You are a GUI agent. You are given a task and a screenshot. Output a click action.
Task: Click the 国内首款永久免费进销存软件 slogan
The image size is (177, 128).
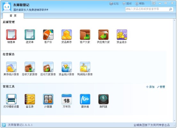[31, 10]
